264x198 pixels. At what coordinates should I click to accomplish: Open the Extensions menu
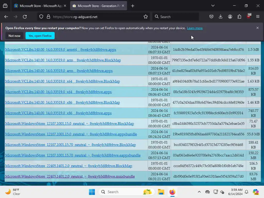(x=239, y=17)
